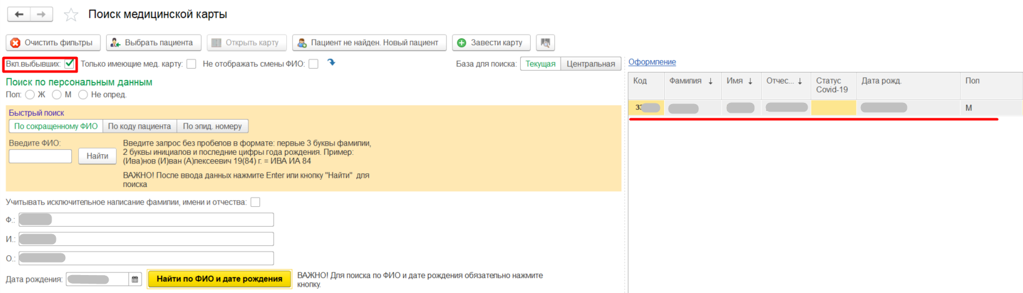Add page to favorites star

click(71, 15)
